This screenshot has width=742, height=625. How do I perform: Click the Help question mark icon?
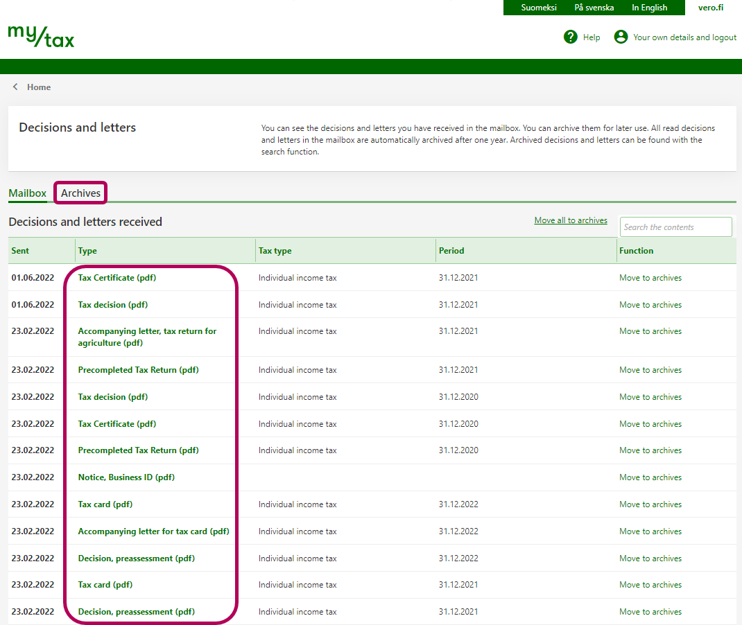571,37
